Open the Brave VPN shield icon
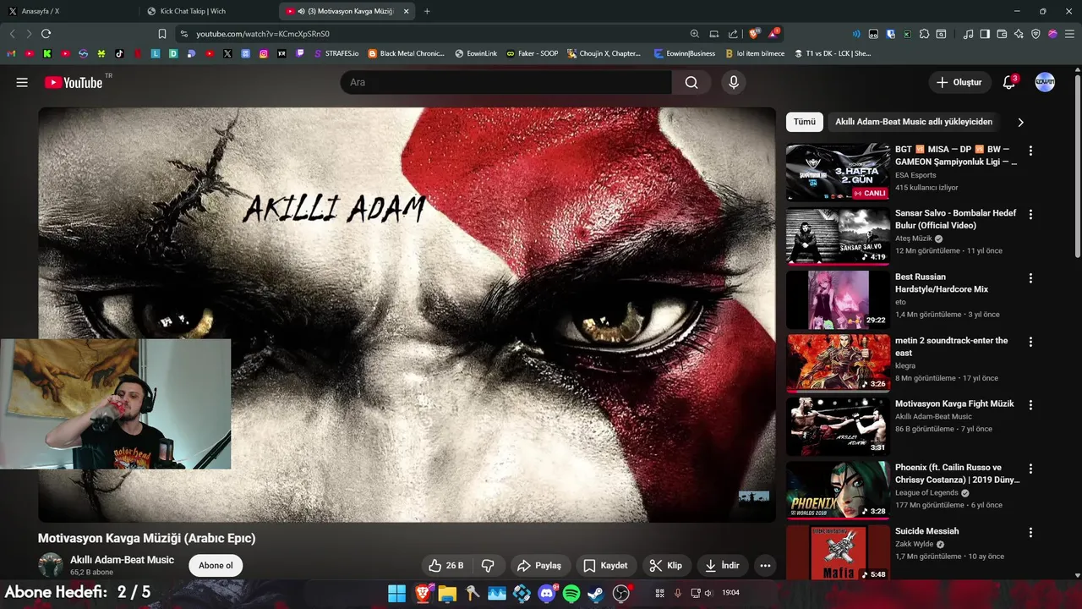This screenshot has height=609, width=1082. 1036,34
